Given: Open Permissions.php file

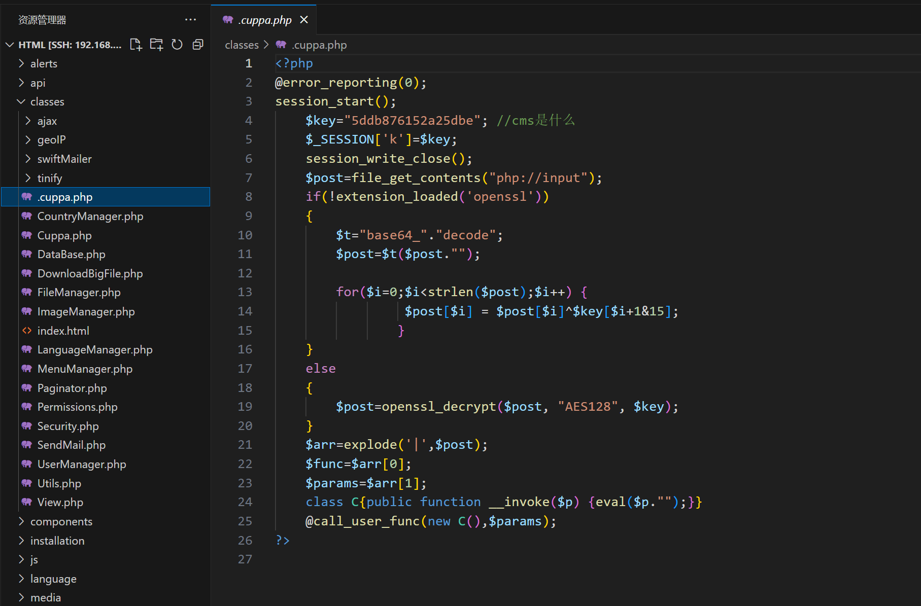Looking at the screenshot, I should point(106,407).
